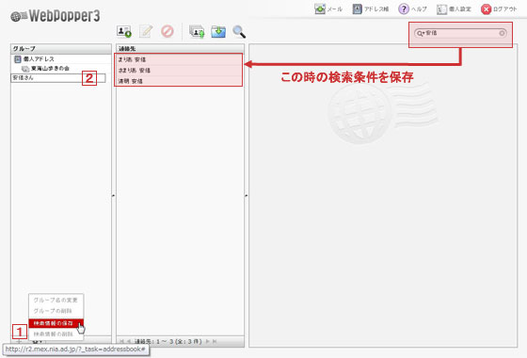Open 個人設定 personal settings
The image size is (527, 358).
click(454, 9)
